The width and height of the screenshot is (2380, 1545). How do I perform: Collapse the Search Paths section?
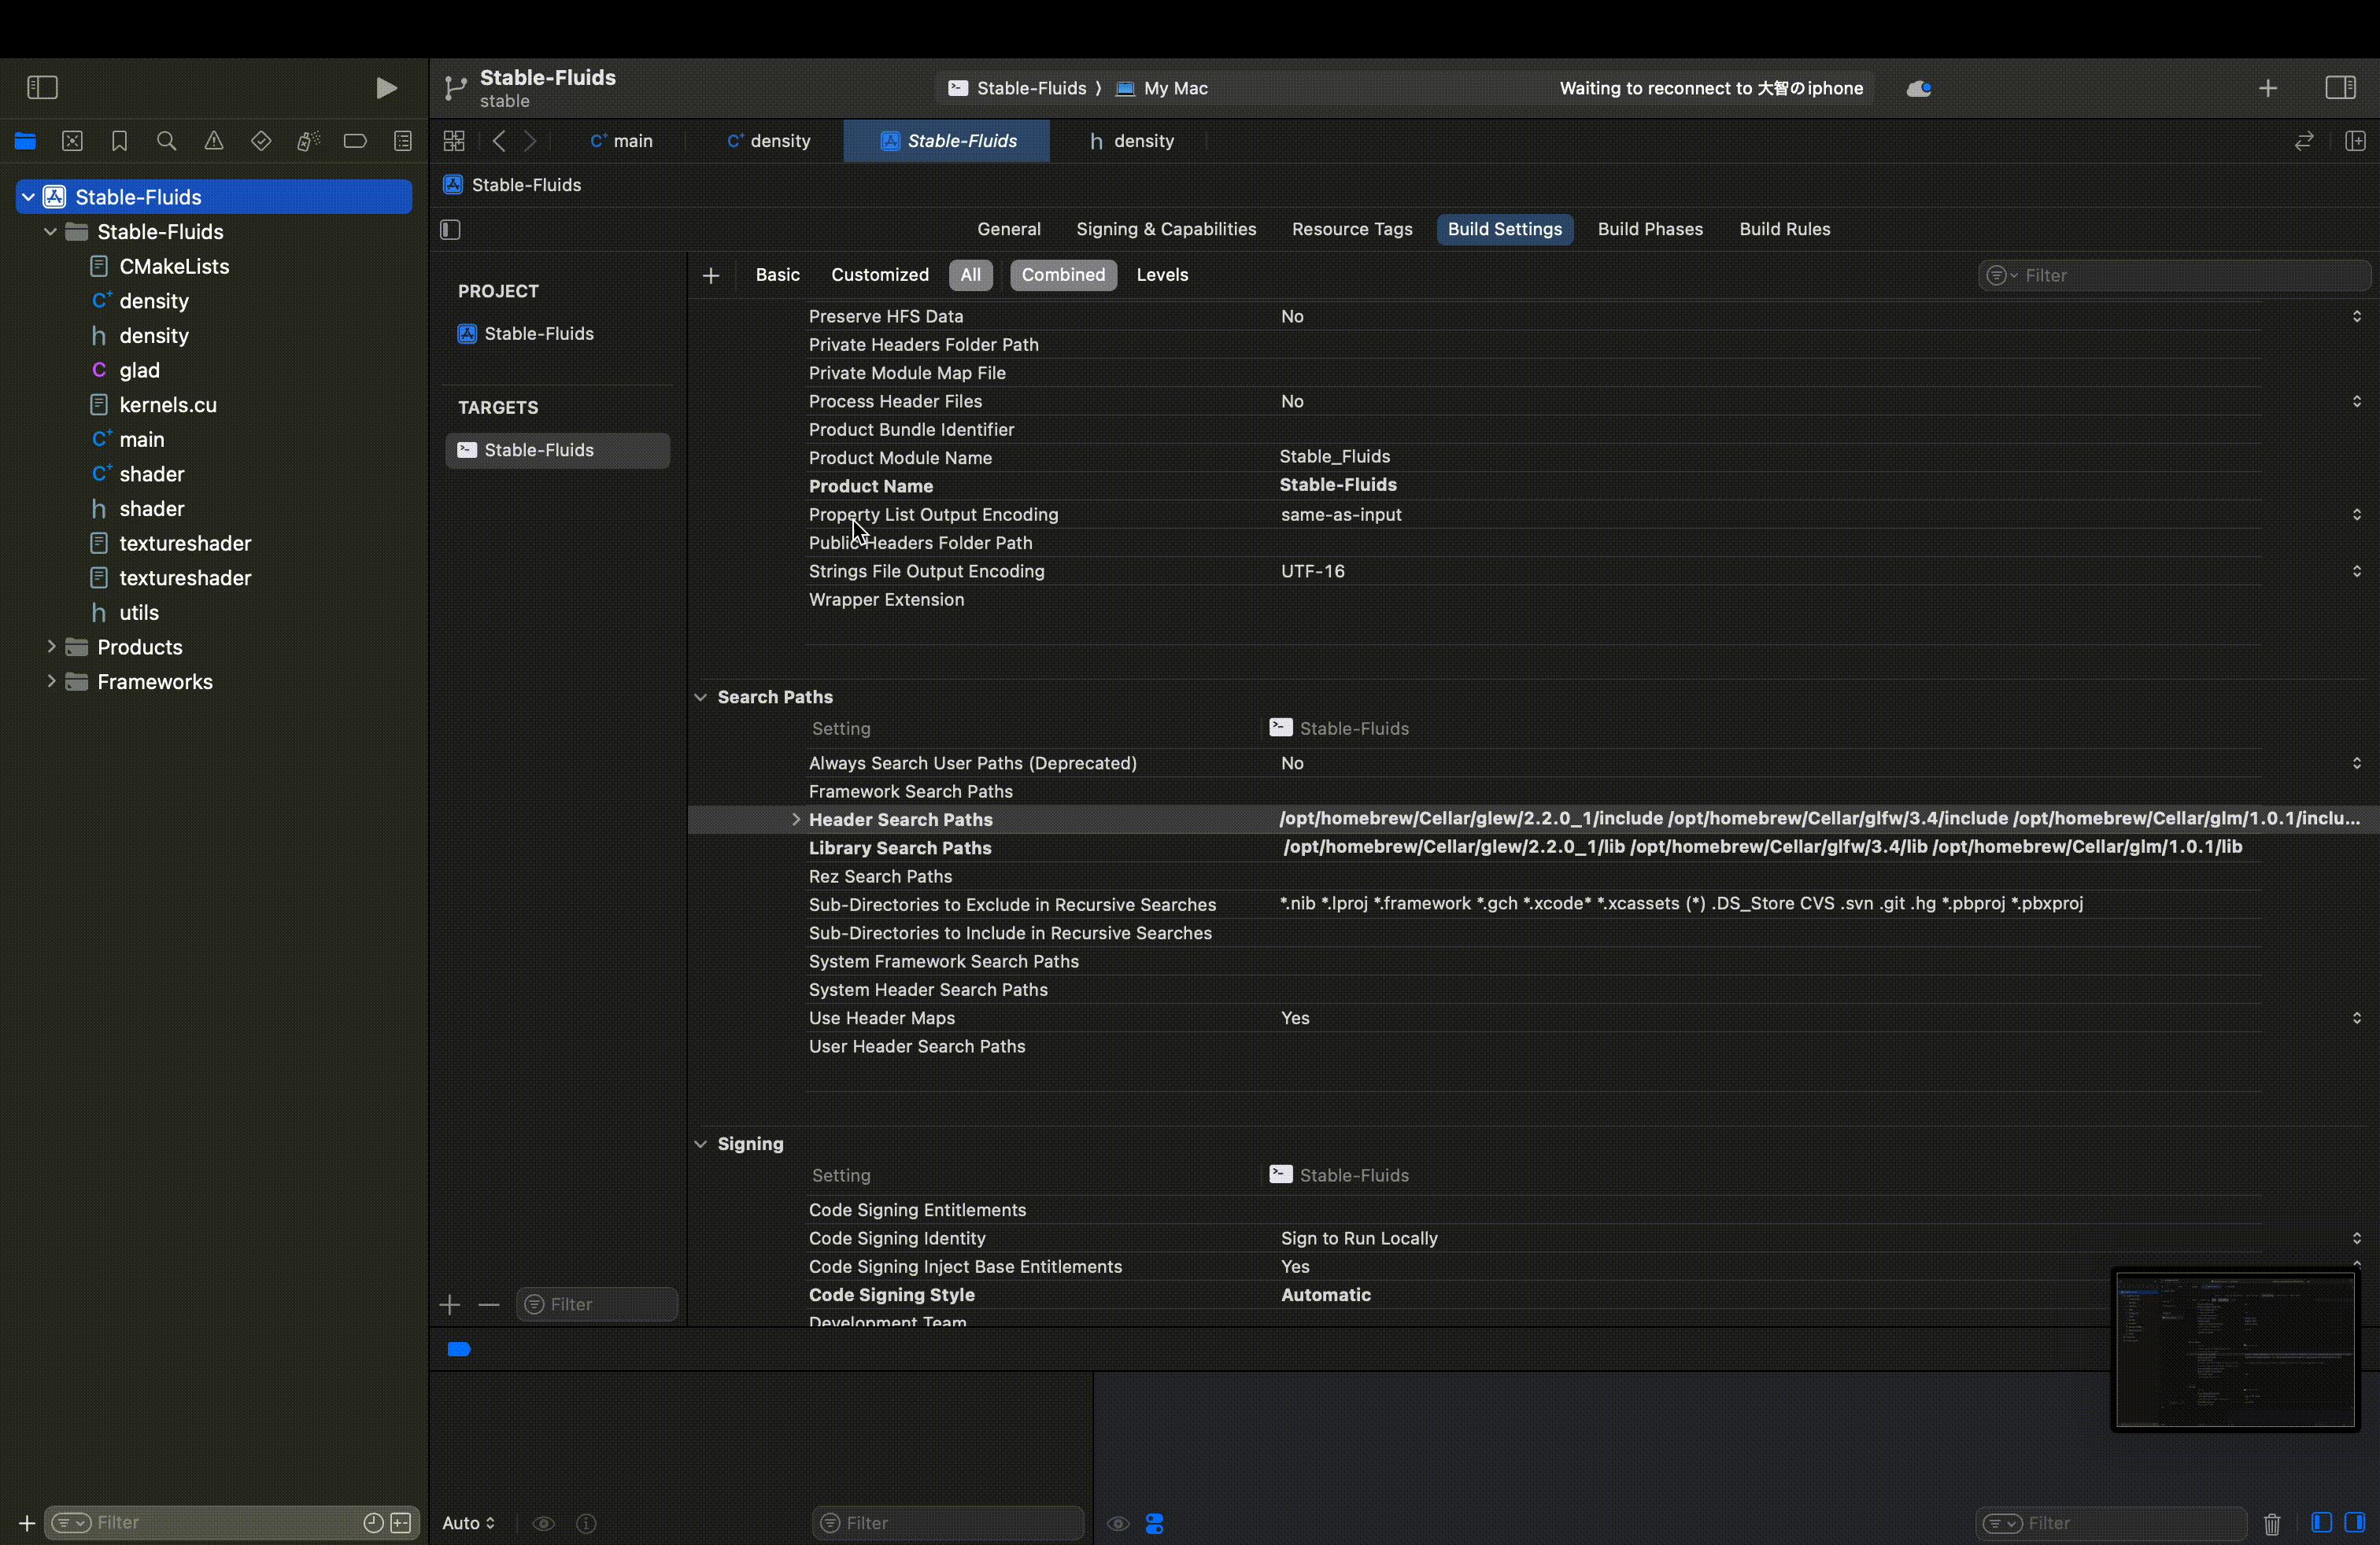pos(700,696)
